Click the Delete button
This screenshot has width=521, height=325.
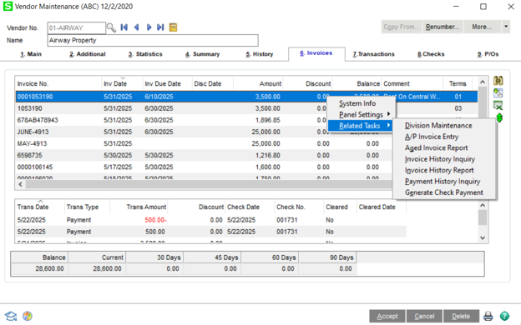461,317
